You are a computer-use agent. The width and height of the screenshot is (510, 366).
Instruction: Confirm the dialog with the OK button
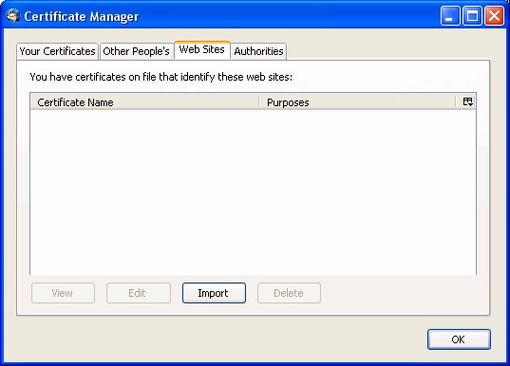point(459,339)
